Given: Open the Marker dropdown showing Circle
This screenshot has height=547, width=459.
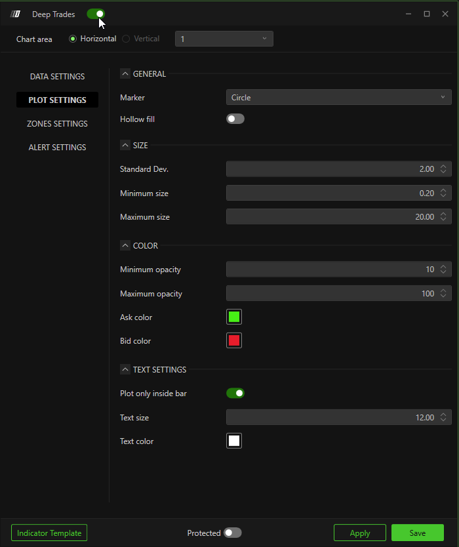Looking at the screenshot, I should pyautogui.click(x=338, y=98).
